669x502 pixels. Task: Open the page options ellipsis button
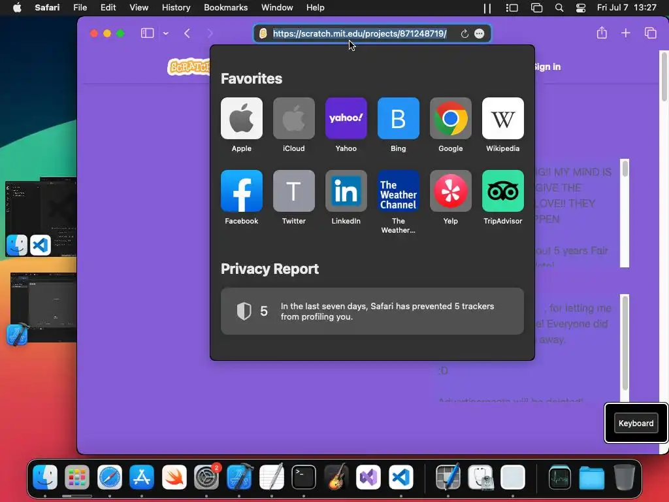pos(479,34)
